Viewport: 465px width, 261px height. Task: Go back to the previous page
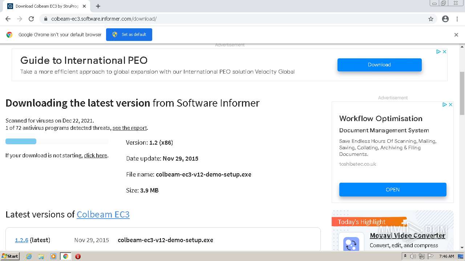pos(8,19)
